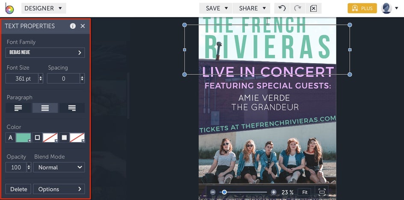The image size is (404, 200).
Task: Open the Text Properties info icon
Action: coord(73,26)
